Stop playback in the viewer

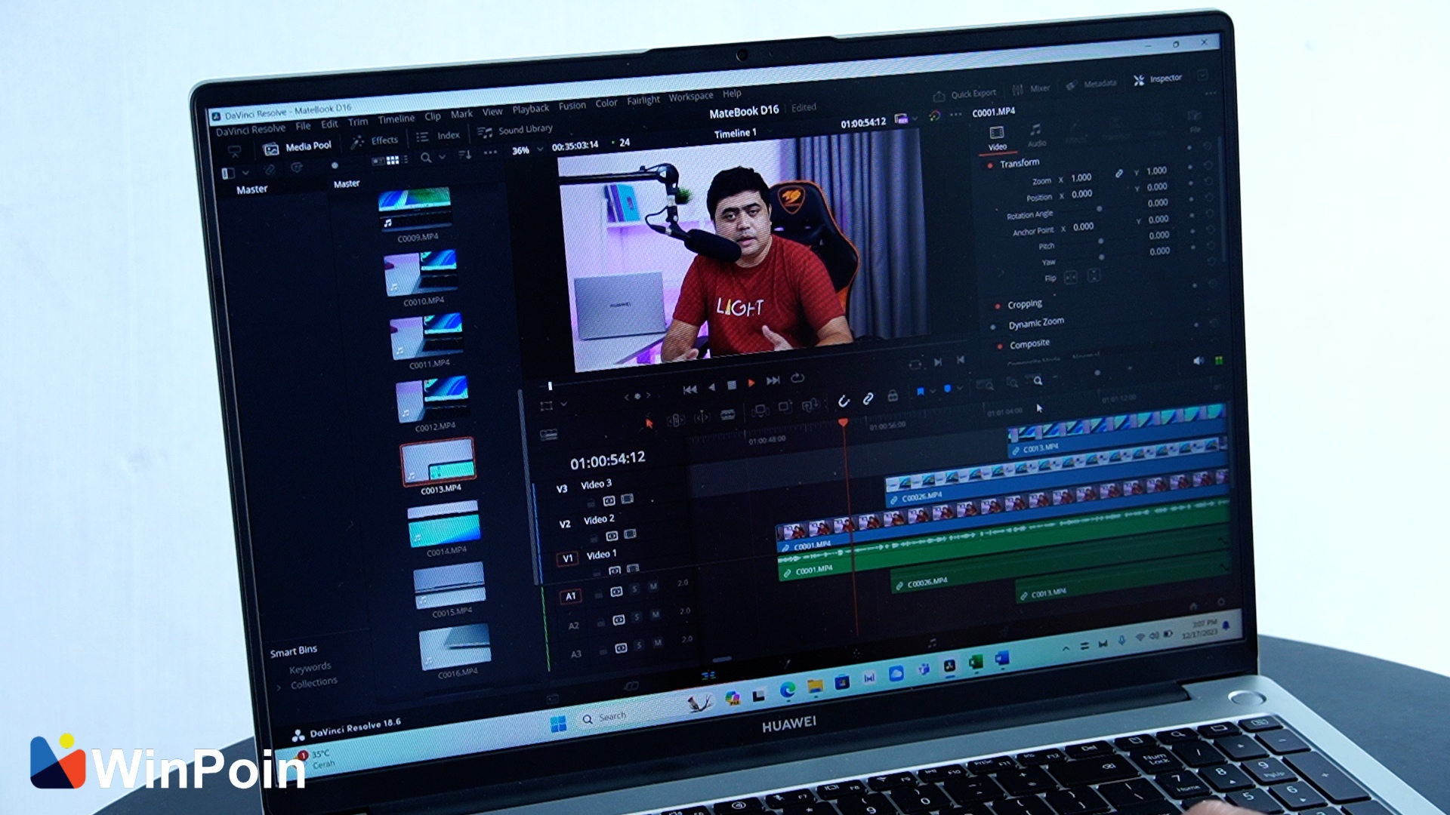[731, 386]
